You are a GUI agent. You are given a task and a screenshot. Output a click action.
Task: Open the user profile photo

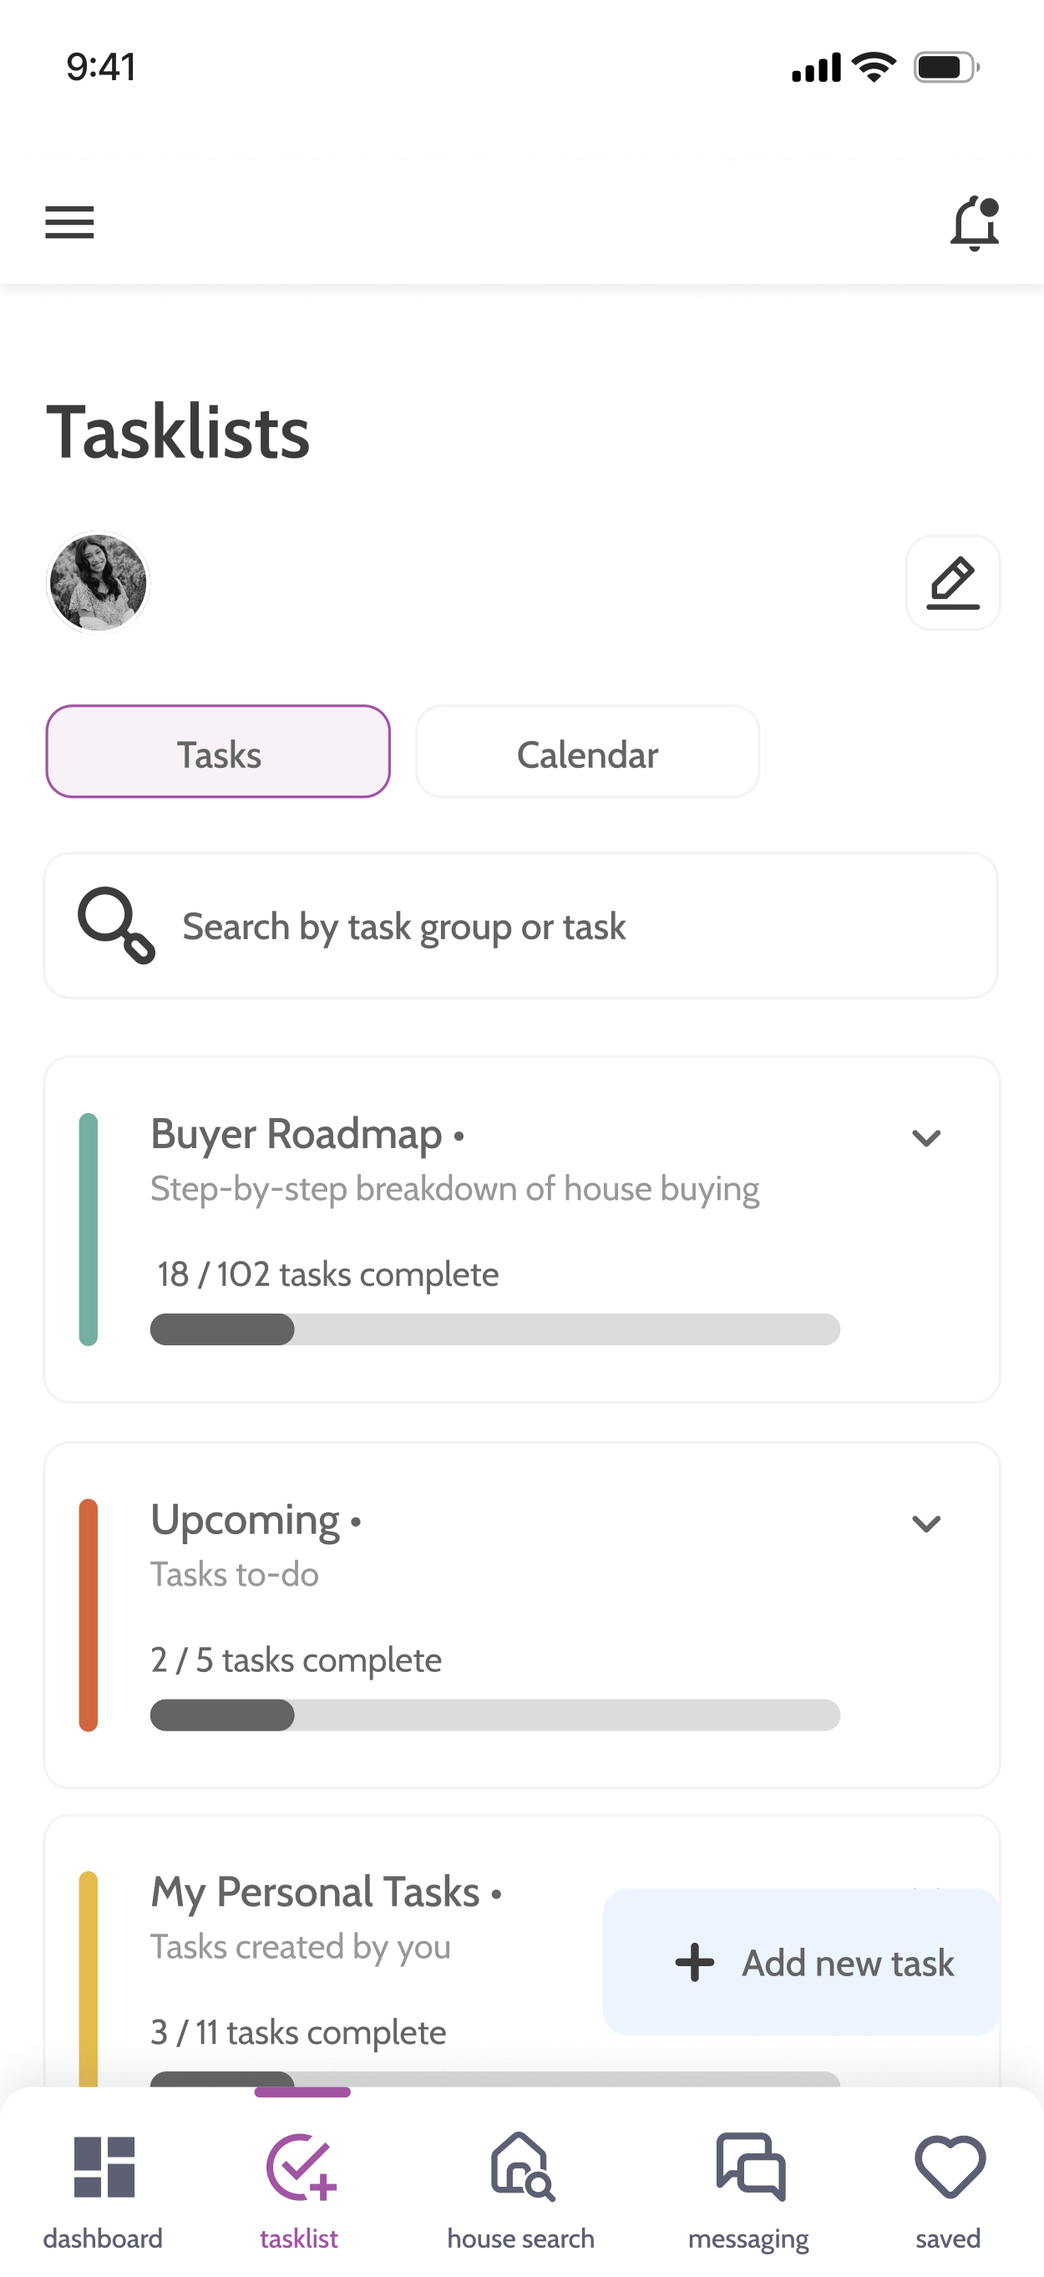(x=98, y=582)
